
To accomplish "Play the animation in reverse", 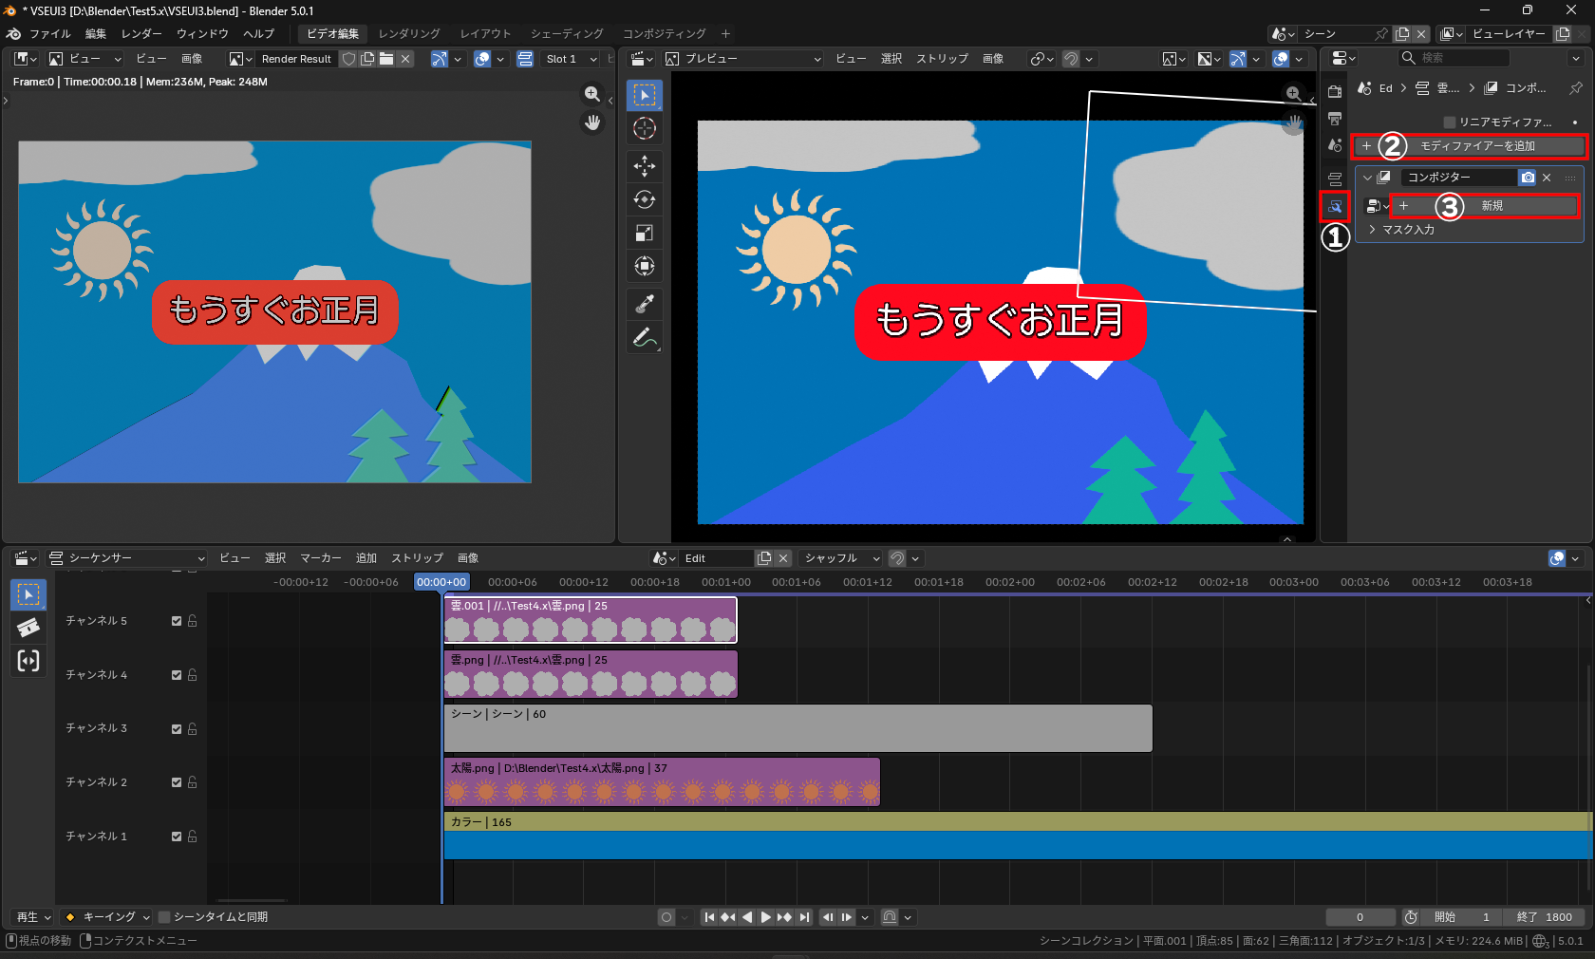I will 747,917.
